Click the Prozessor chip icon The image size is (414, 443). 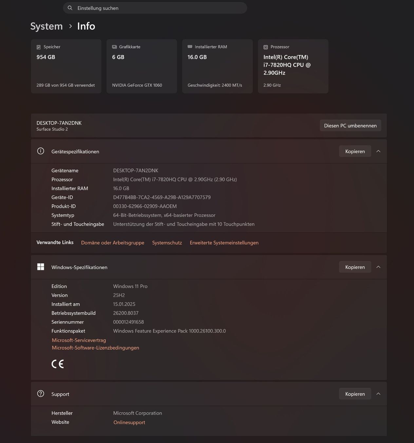click(266, 47)
